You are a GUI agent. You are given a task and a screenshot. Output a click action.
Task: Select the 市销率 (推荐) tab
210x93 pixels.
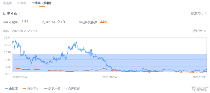41,3
